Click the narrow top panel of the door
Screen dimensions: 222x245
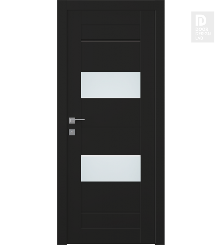point(111,32)
